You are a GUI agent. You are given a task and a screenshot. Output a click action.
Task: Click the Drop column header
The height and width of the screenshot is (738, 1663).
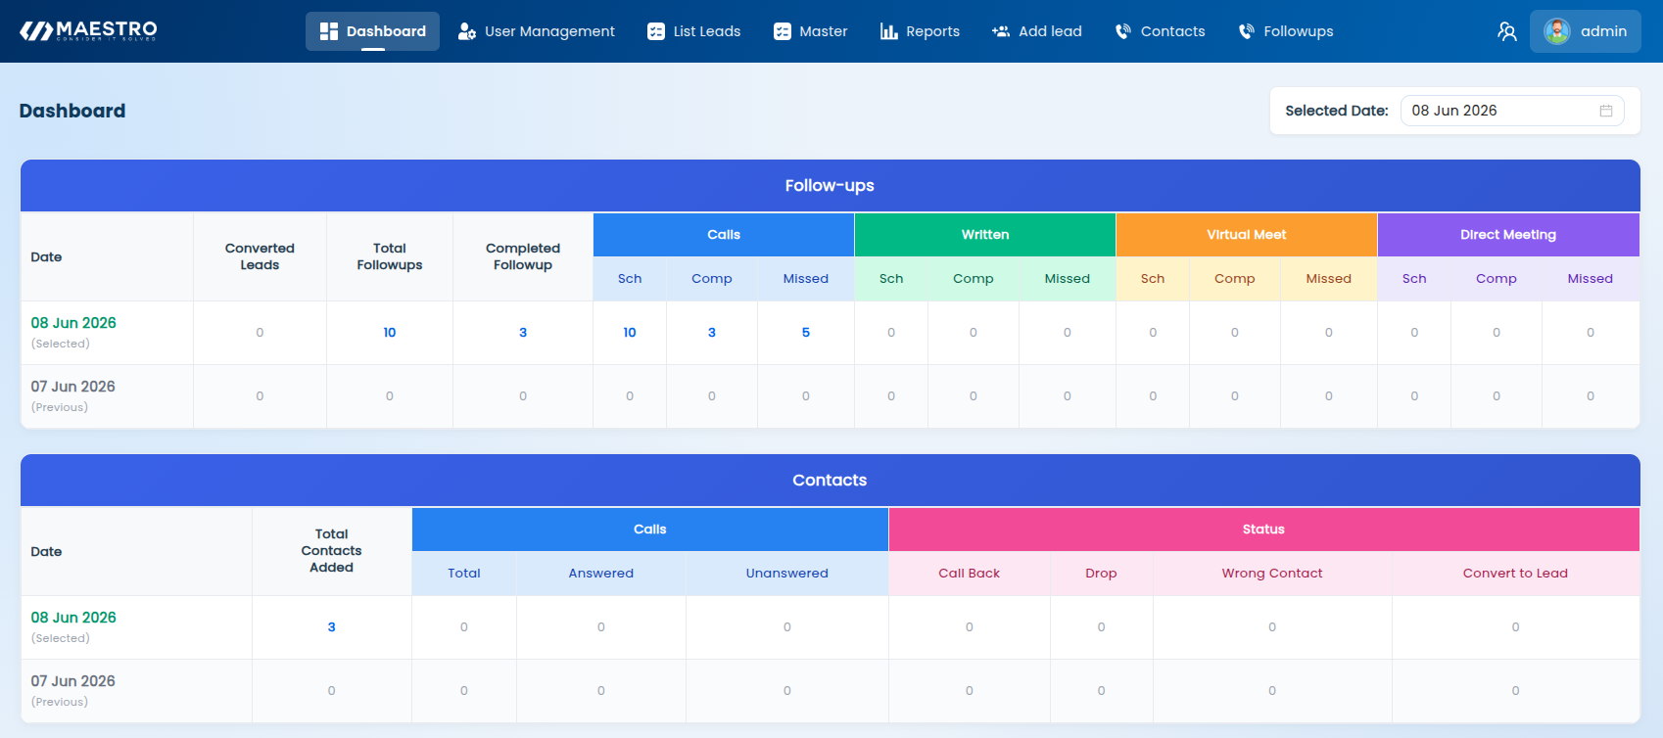click(1101, 574)
